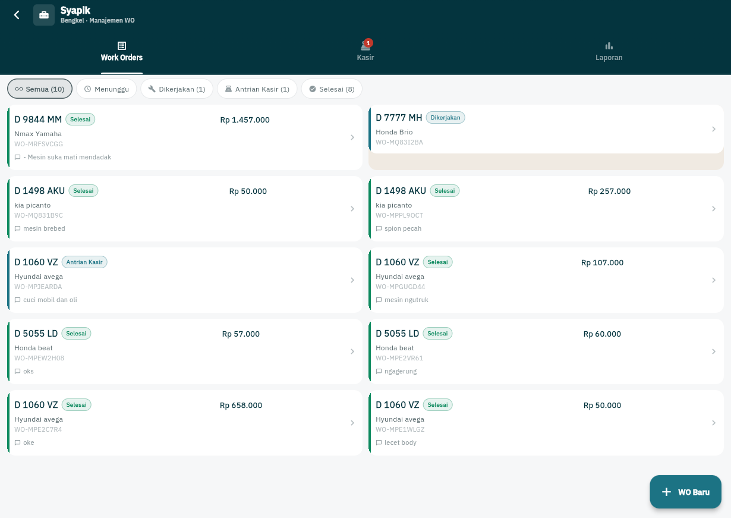Filter by Dikerjakan (1)

click(177, 89)
